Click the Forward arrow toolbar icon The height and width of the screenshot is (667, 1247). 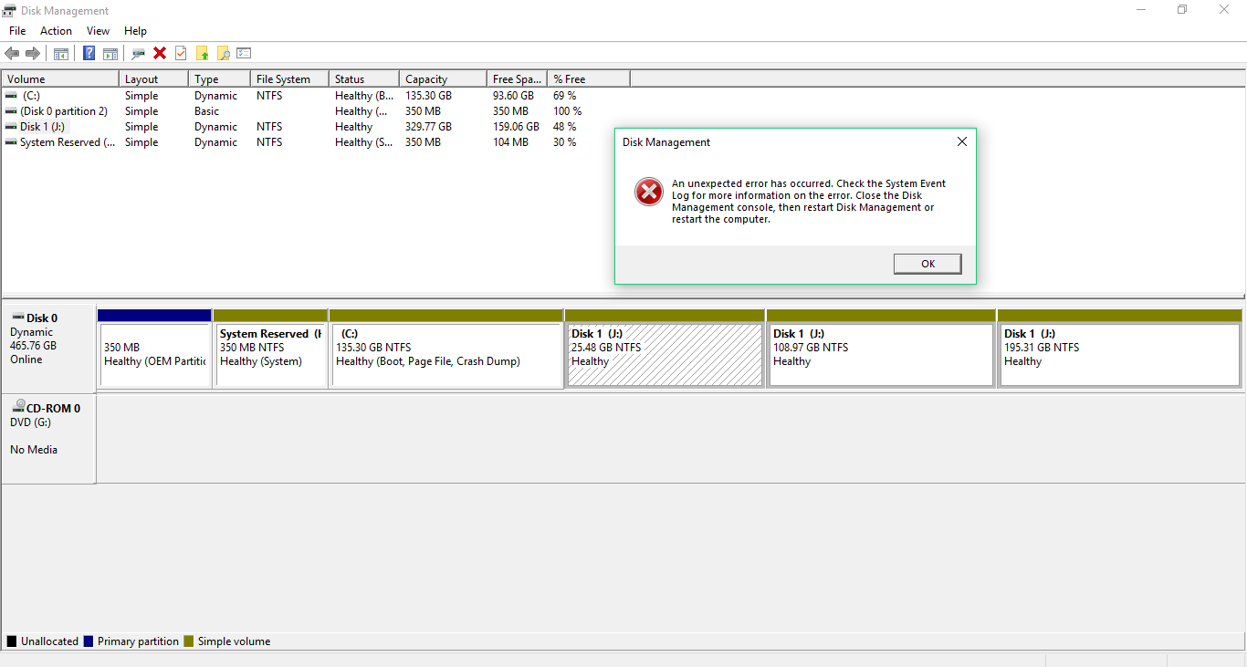coord(33,53)
